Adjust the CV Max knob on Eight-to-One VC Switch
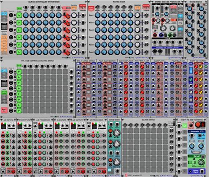Image resolution: width=209 pixels, height=177 pixels. point(201,146)
